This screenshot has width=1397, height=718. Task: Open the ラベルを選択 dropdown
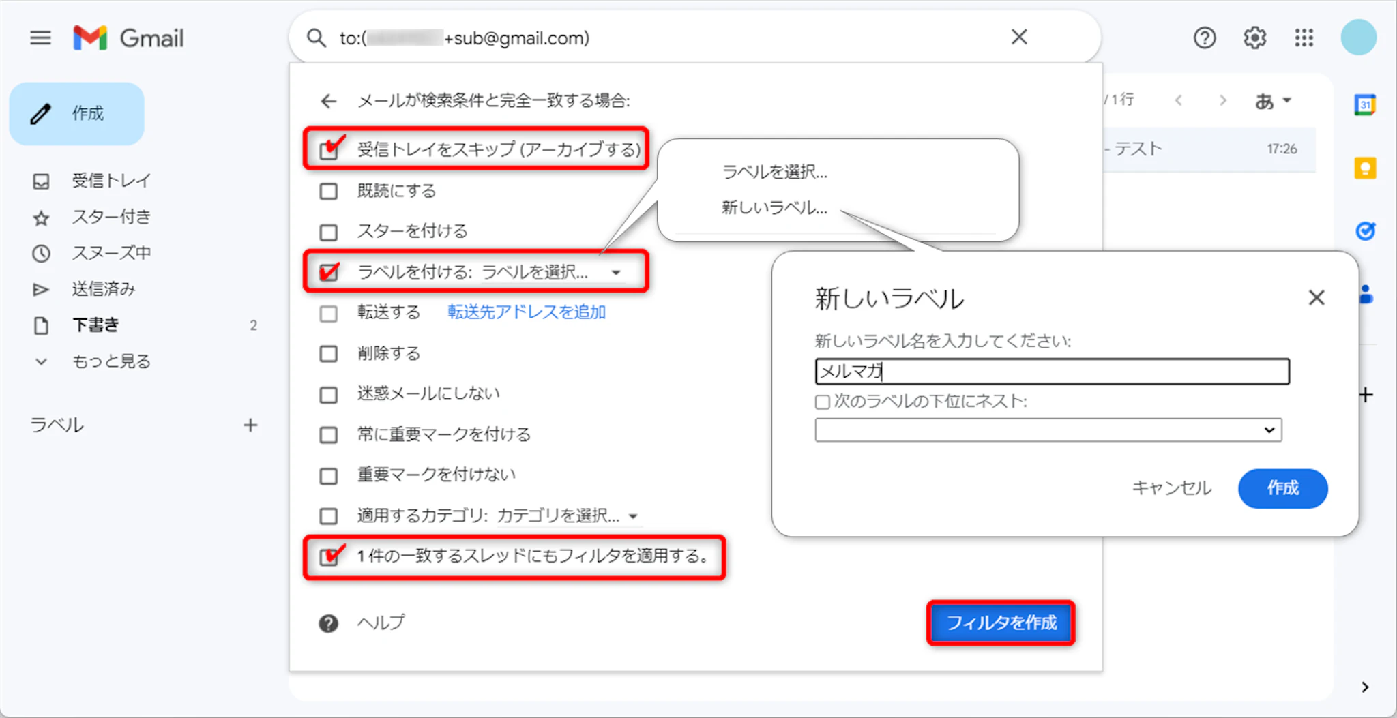550,273
